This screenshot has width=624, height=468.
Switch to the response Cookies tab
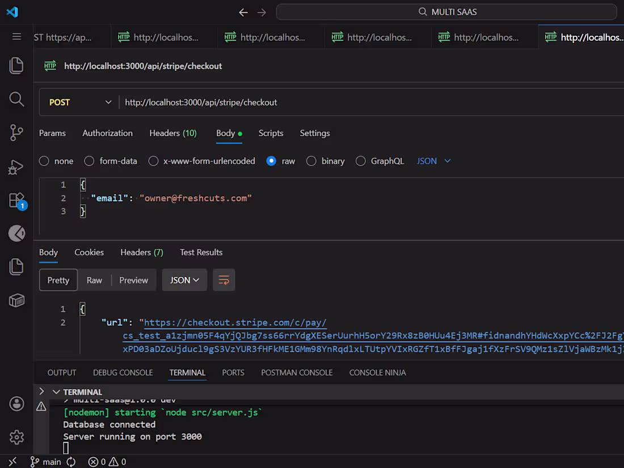coord(88,252)
